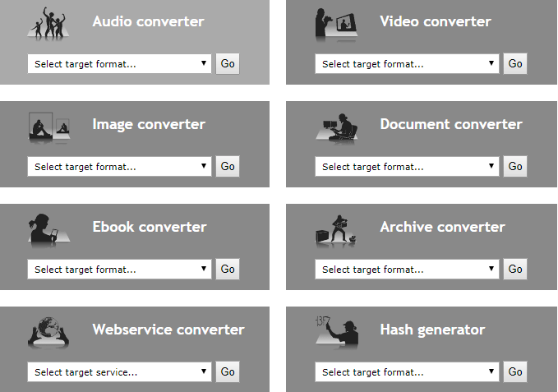Click Go in the Hash generator box
Image resolution: width=558 pixels, height=392 pixels.
click(515, 372)
